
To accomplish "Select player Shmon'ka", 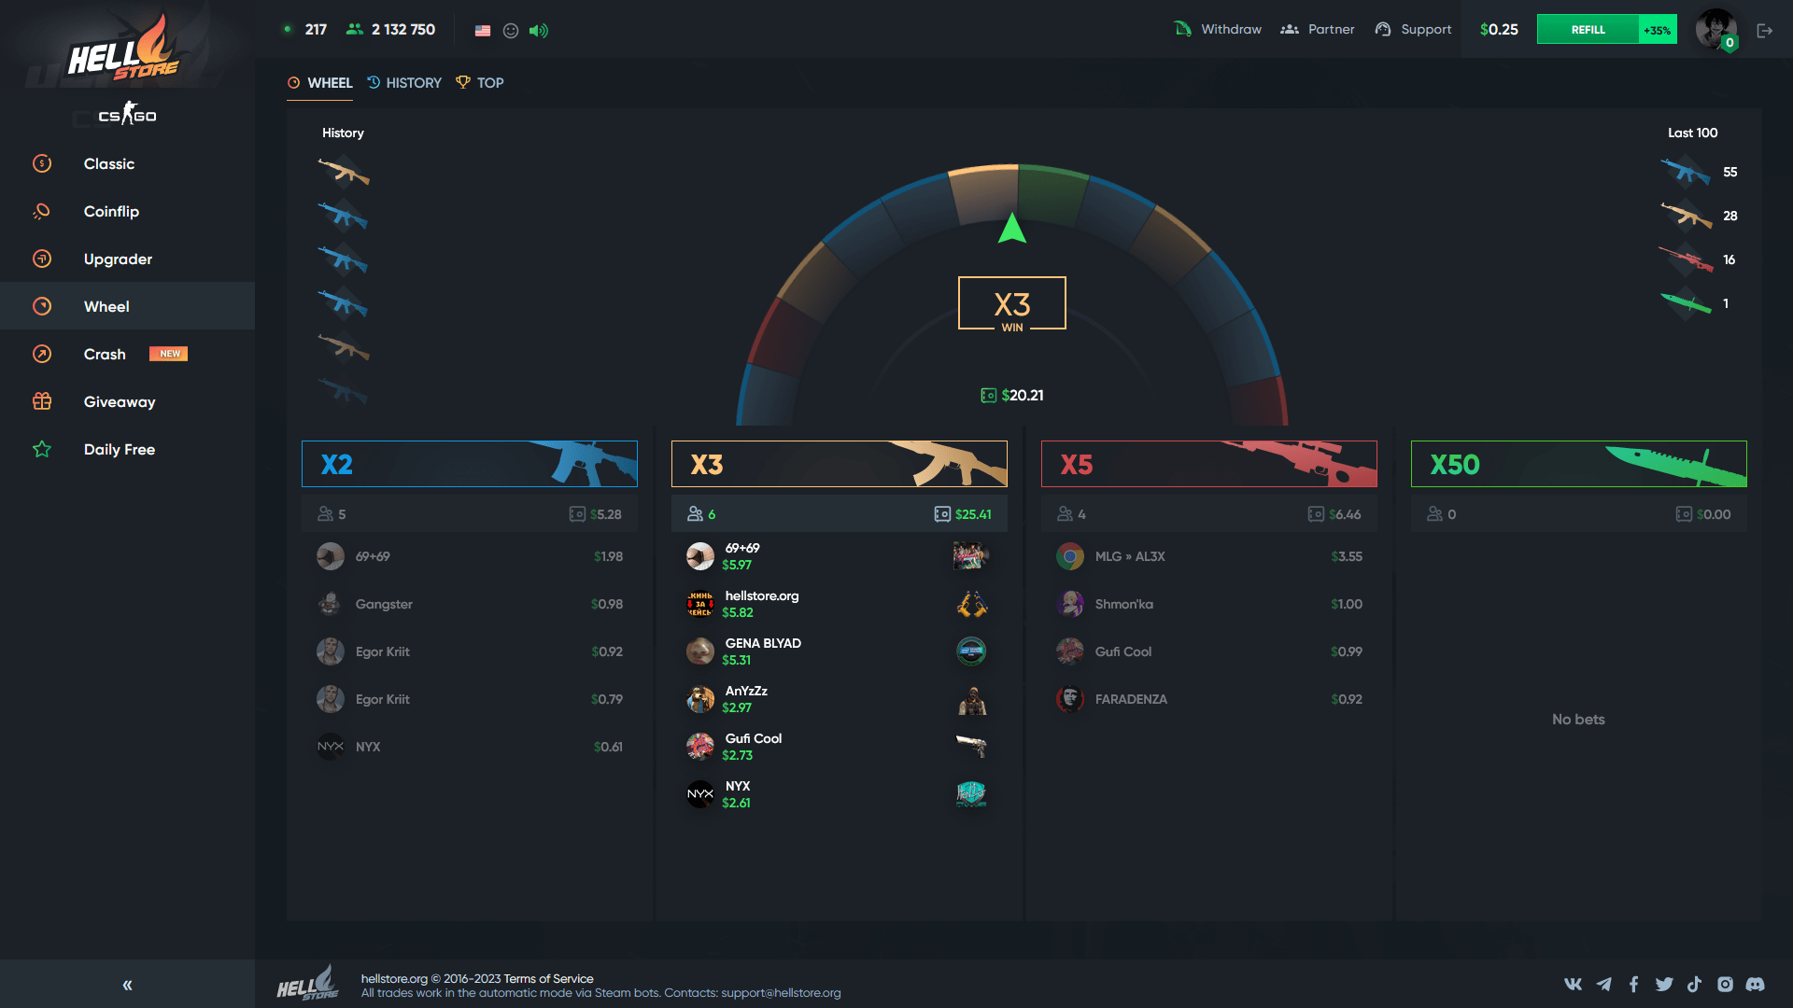I will [1209, 604].
